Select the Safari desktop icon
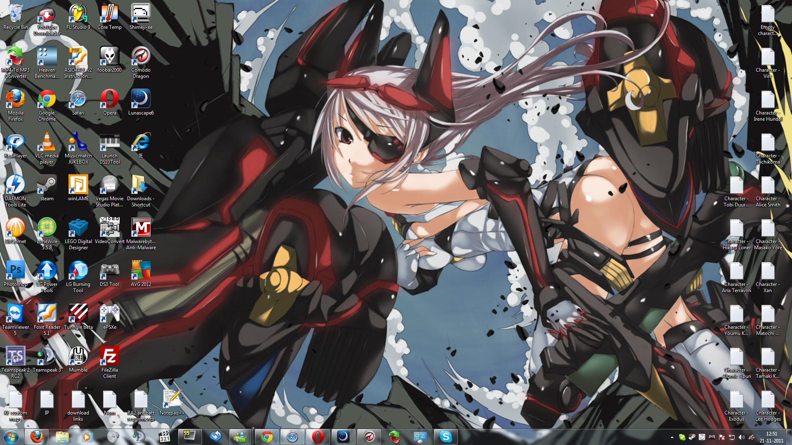This screenshot has width=792, height=445. click(x=78, y=103)
